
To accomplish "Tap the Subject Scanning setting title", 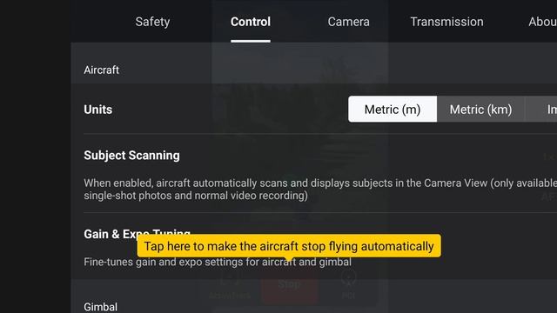I will [131, 156].
